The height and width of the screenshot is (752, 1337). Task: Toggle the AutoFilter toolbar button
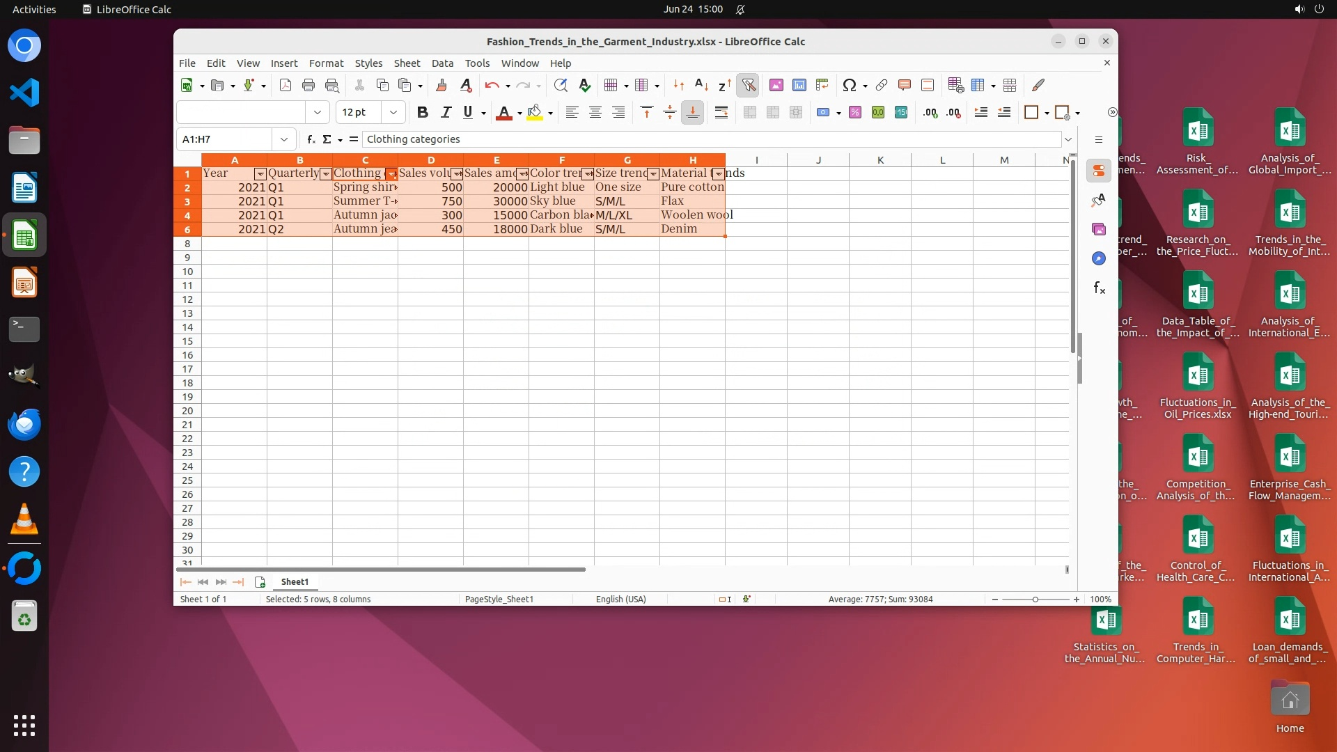749,85
